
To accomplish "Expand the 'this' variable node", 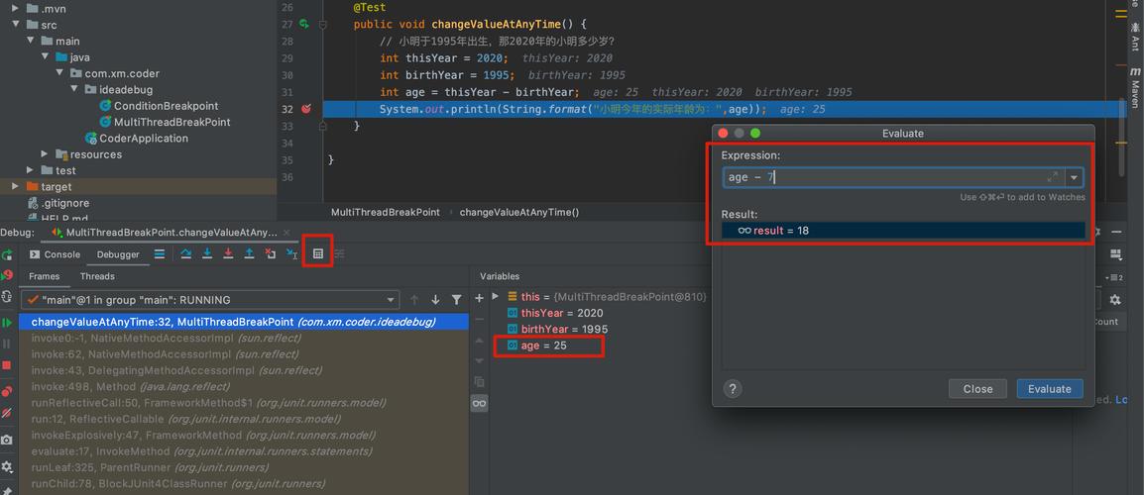I will click(496, 296).
